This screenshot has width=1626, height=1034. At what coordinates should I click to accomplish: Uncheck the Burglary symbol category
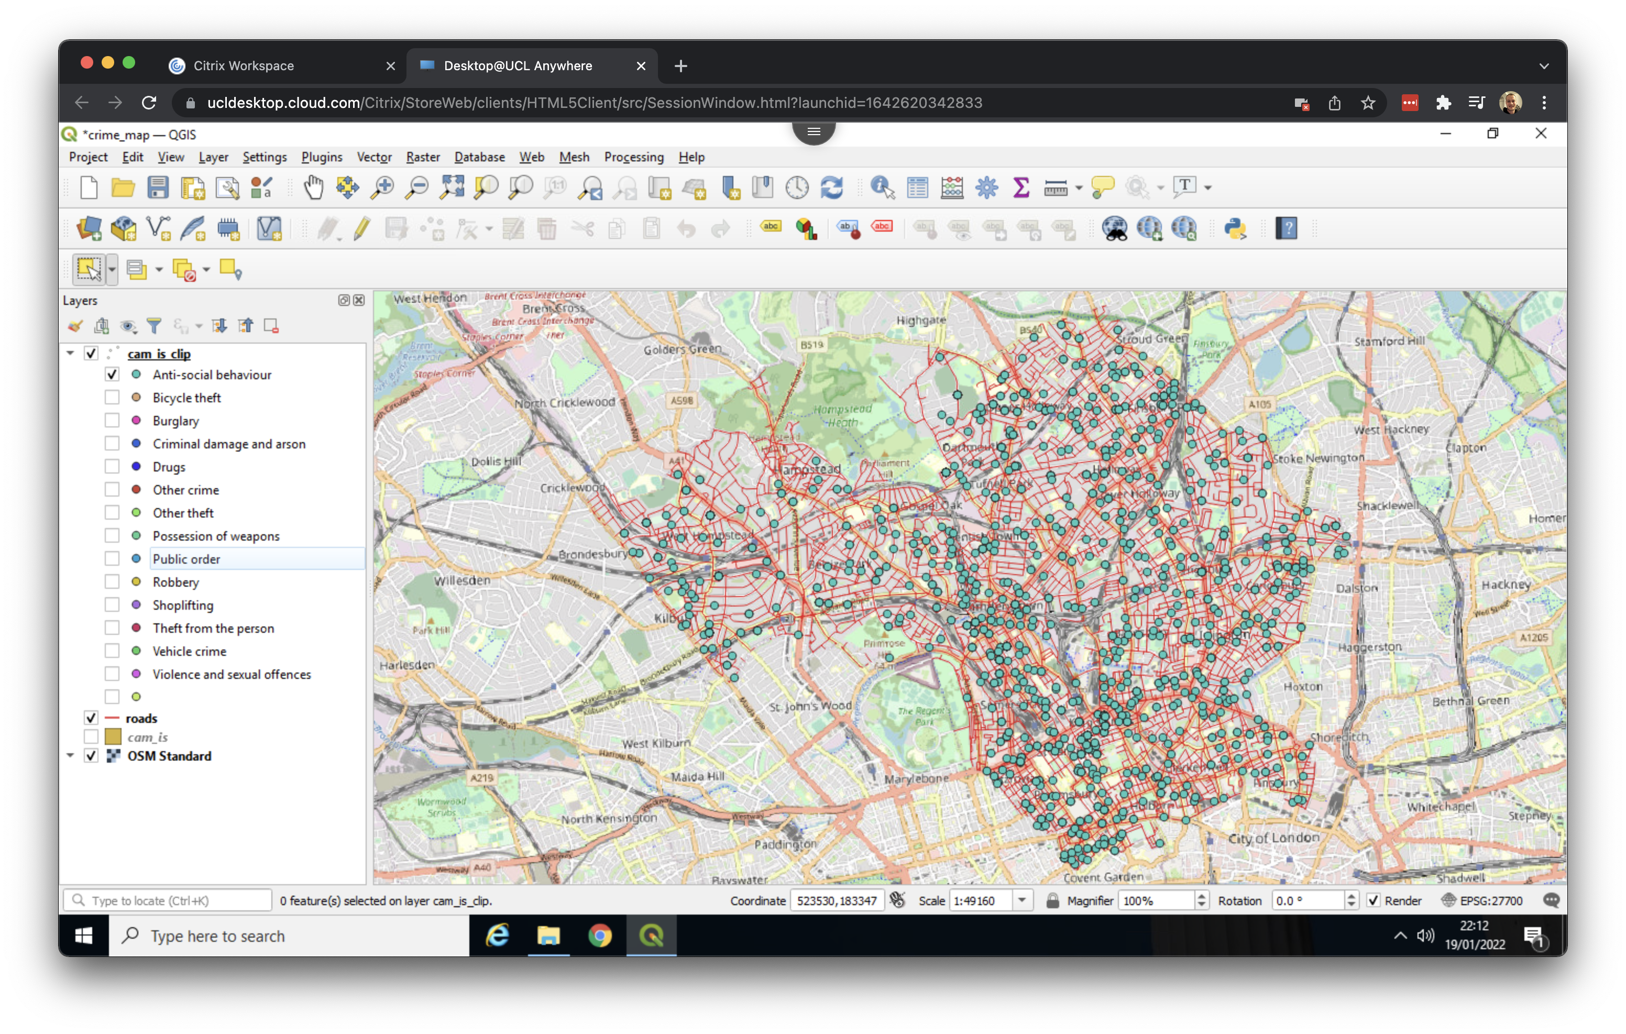click(112, 420)
